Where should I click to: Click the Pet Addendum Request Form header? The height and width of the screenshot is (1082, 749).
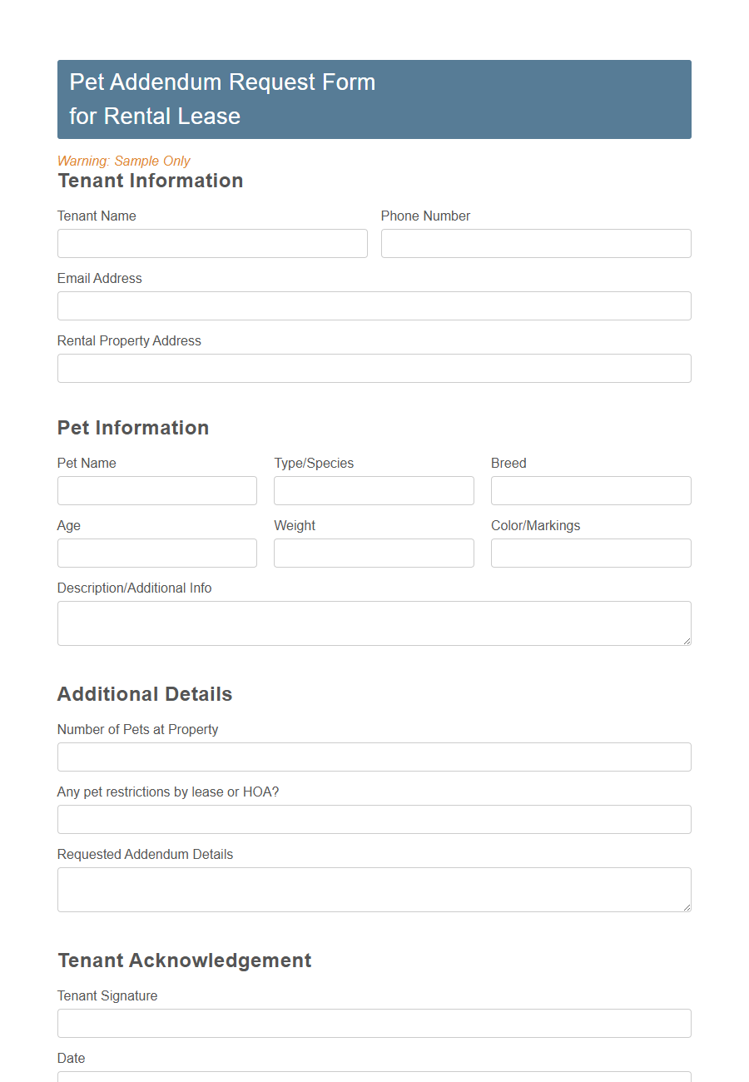point(221,82)
